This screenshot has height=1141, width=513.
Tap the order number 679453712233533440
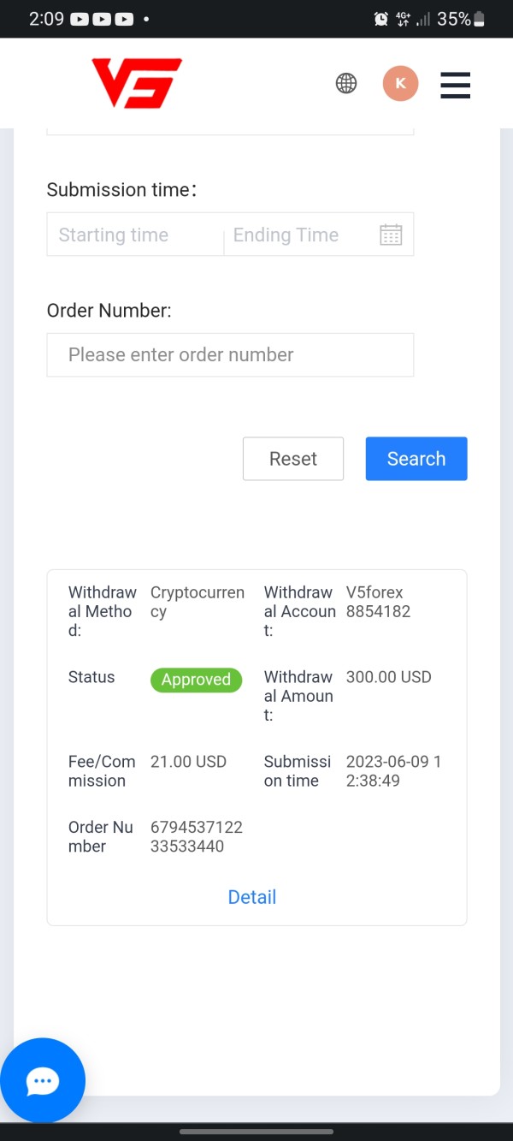(197, 837)
